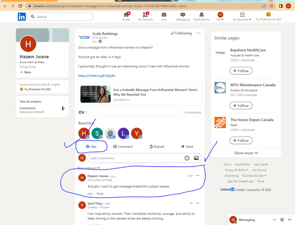Click the Scale Rankings logo thumbnail

pyautogui.click(x=84, y=37)
